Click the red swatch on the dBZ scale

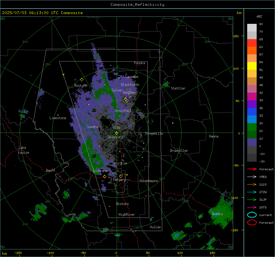point(252,43)
